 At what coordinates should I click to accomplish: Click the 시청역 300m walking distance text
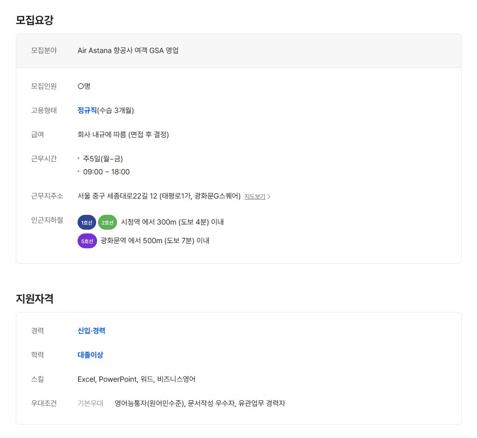[x=172, y=222]
